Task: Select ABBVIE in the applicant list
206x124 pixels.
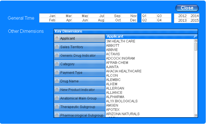Action: click(x=150, y=50)
